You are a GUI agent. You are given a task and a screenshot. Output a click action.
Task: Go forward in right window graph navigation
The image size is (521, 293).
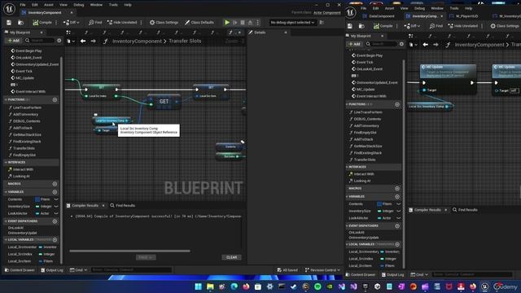[436, 45]
